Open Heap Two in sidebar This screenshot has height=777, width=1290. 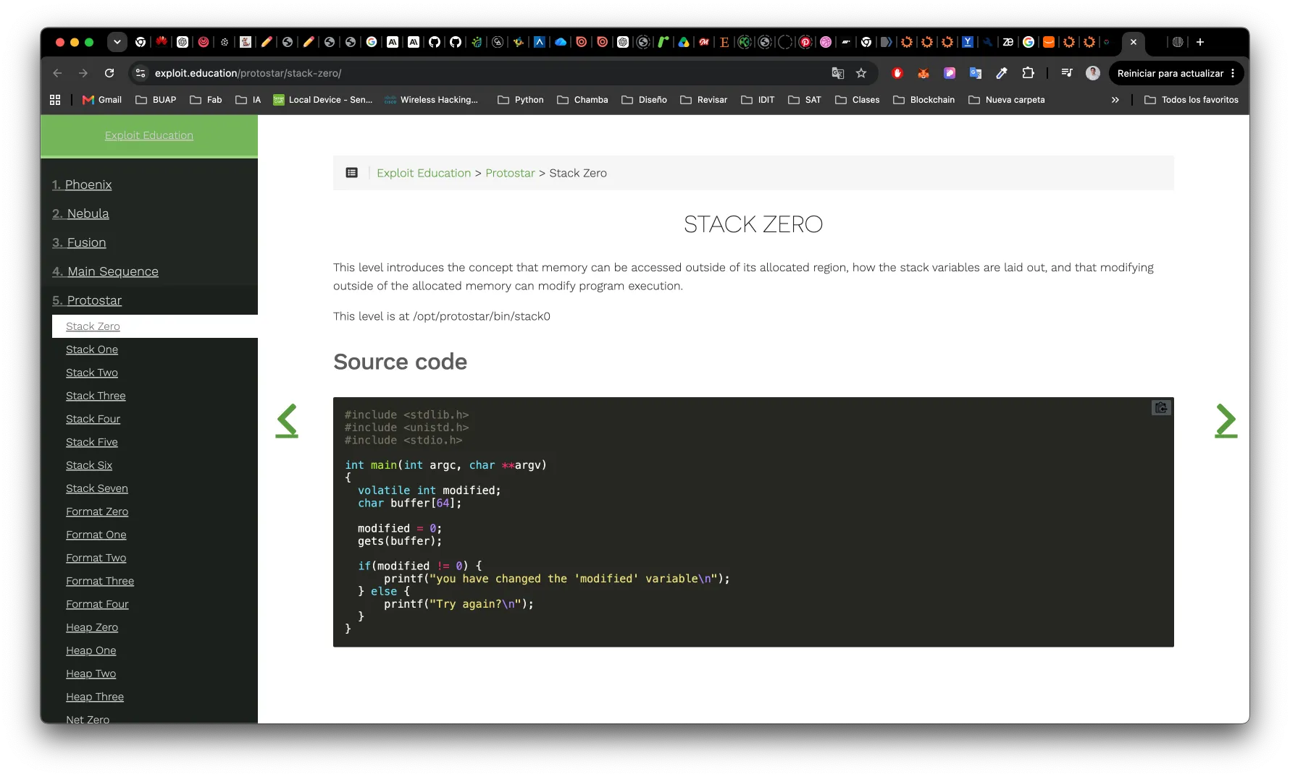pyautogui.click(x=91, y=674)
